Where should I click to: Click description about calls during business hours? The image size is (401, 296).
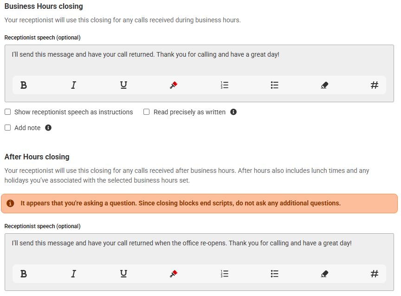pos(123,20)
